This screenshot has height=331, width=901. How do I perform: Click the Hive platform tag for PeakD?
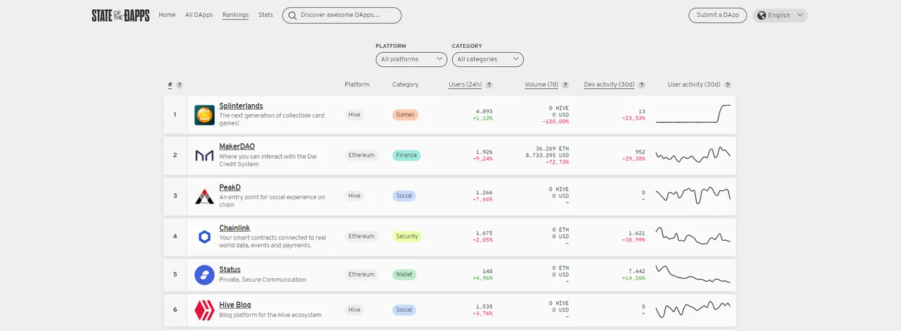pyautogui.click(x=354, y=196)
